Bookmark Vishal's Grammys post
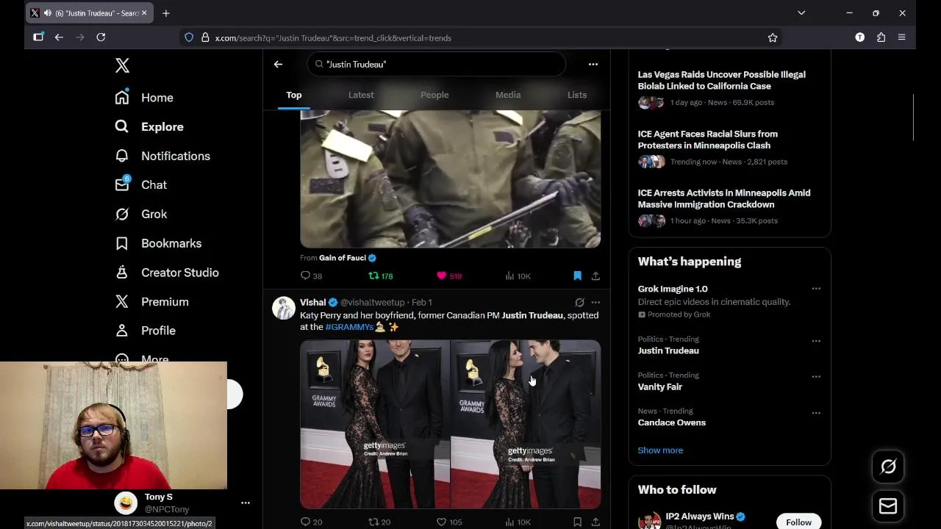The height and width of the screenshot is (529, 941). click(x=577, y=522)
